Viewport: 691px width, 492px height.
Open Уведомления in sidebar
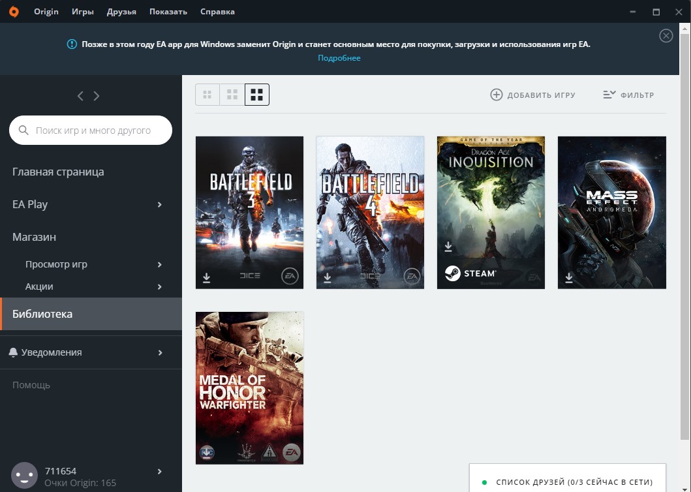coord(52,352)
